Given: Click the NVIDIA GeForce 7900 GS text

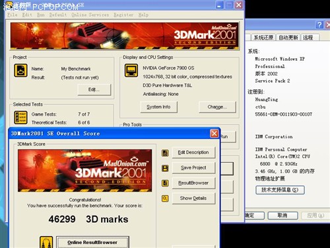Looking at the screenshot, I should tap(168, 68).
